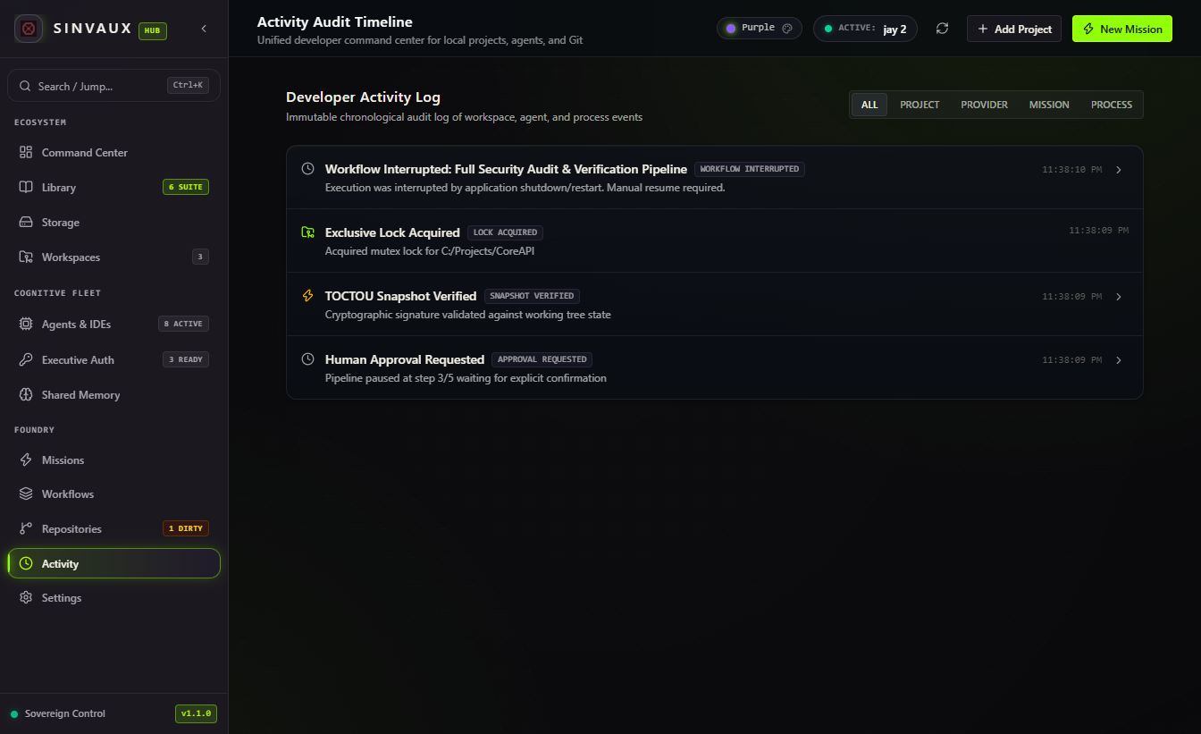
Task: Select the MISSION filter tab
Action: click(x=1049, y=105)
